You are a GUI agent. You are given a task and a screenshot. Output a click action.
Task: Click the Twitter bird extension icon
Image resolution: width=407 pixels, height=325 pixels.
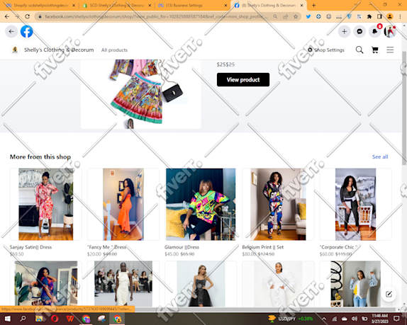tap(308, 16)
